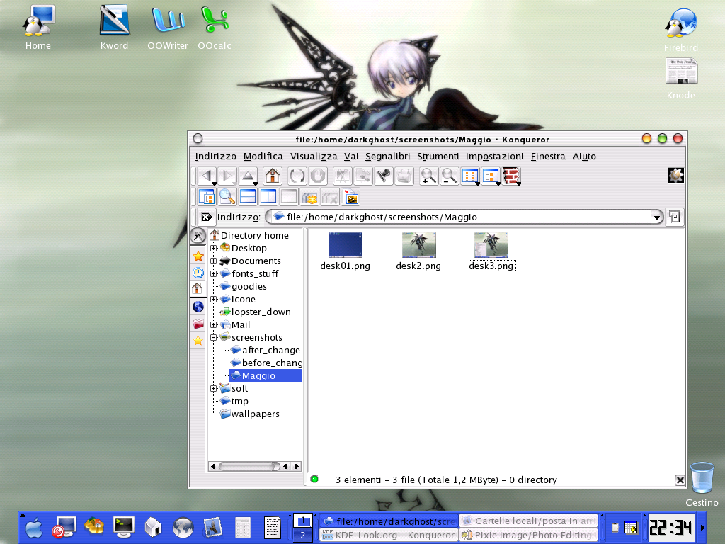725x544 pixels.
Task: Click the sidebar horizontal scrollbar thumb
Action: [x=249, y=466]
